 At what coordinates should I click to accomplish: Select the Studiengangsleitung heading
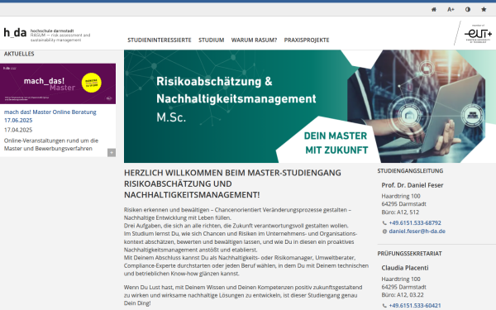pos(410,171)
